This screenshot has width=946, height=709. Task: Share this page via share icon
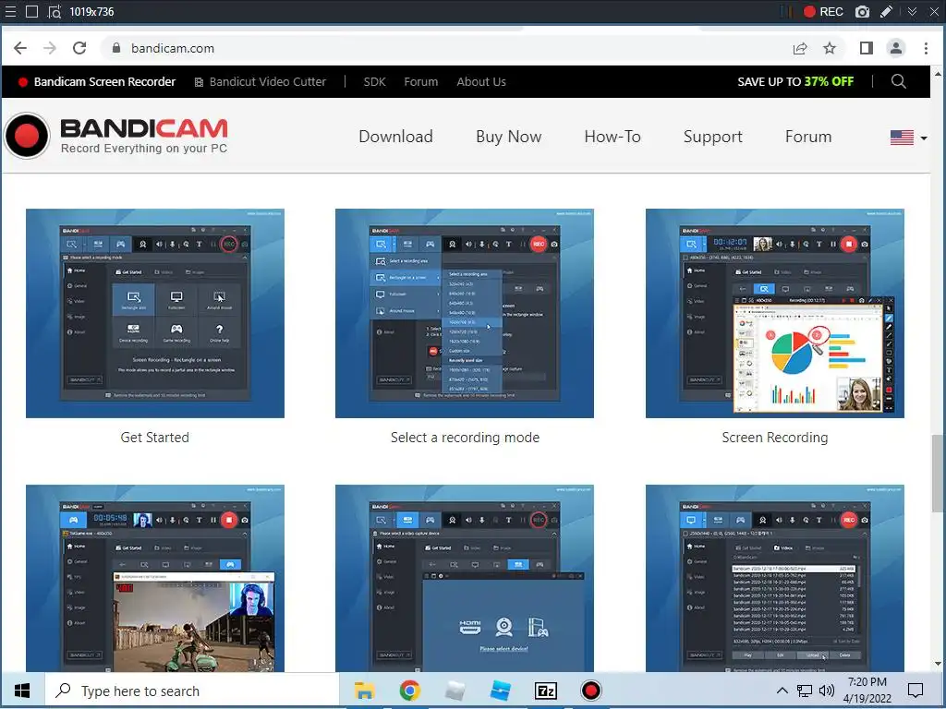point(800,48)
